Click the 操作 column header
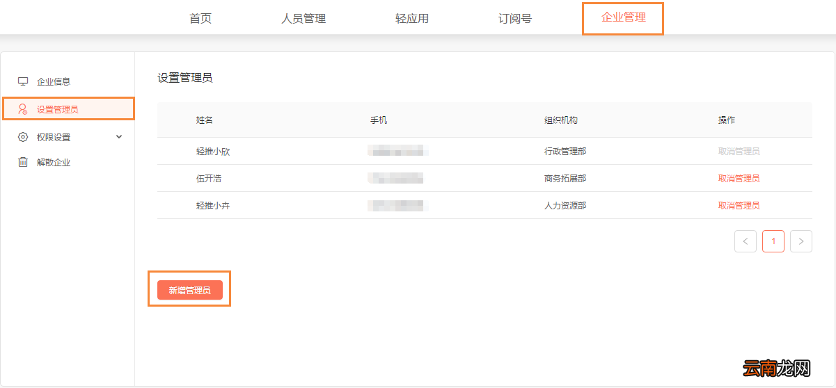The width and height of the screenshot is (836, 388). (727, 120)
